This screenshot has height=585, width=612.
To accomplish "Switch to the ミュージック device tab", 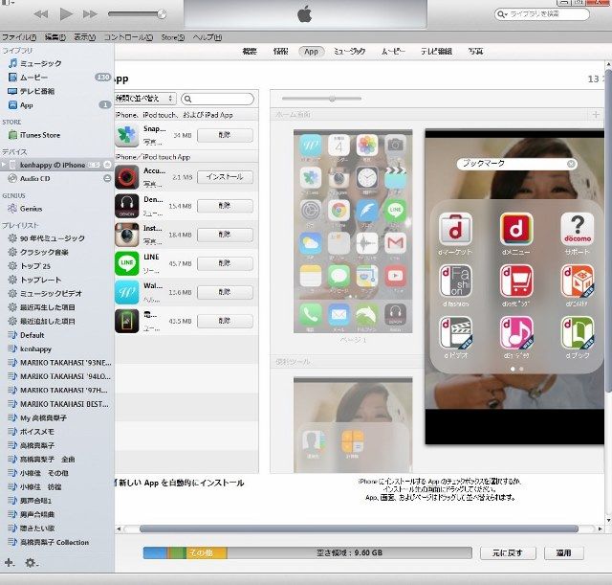I will (x=349, y=51).
